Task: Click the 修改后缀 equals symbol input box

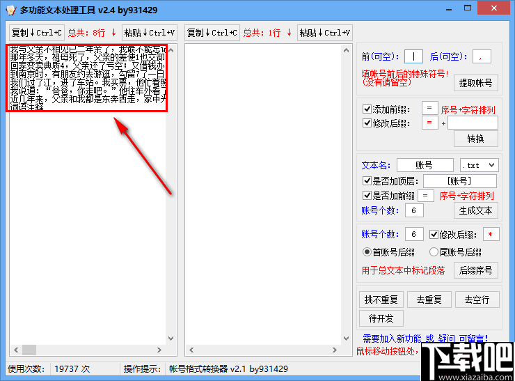Action: 429,123
